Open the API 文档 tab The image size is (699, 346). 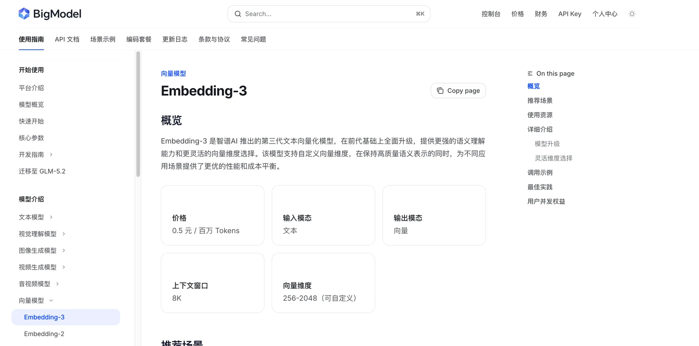pyautogui.click(x=67, y=39)
